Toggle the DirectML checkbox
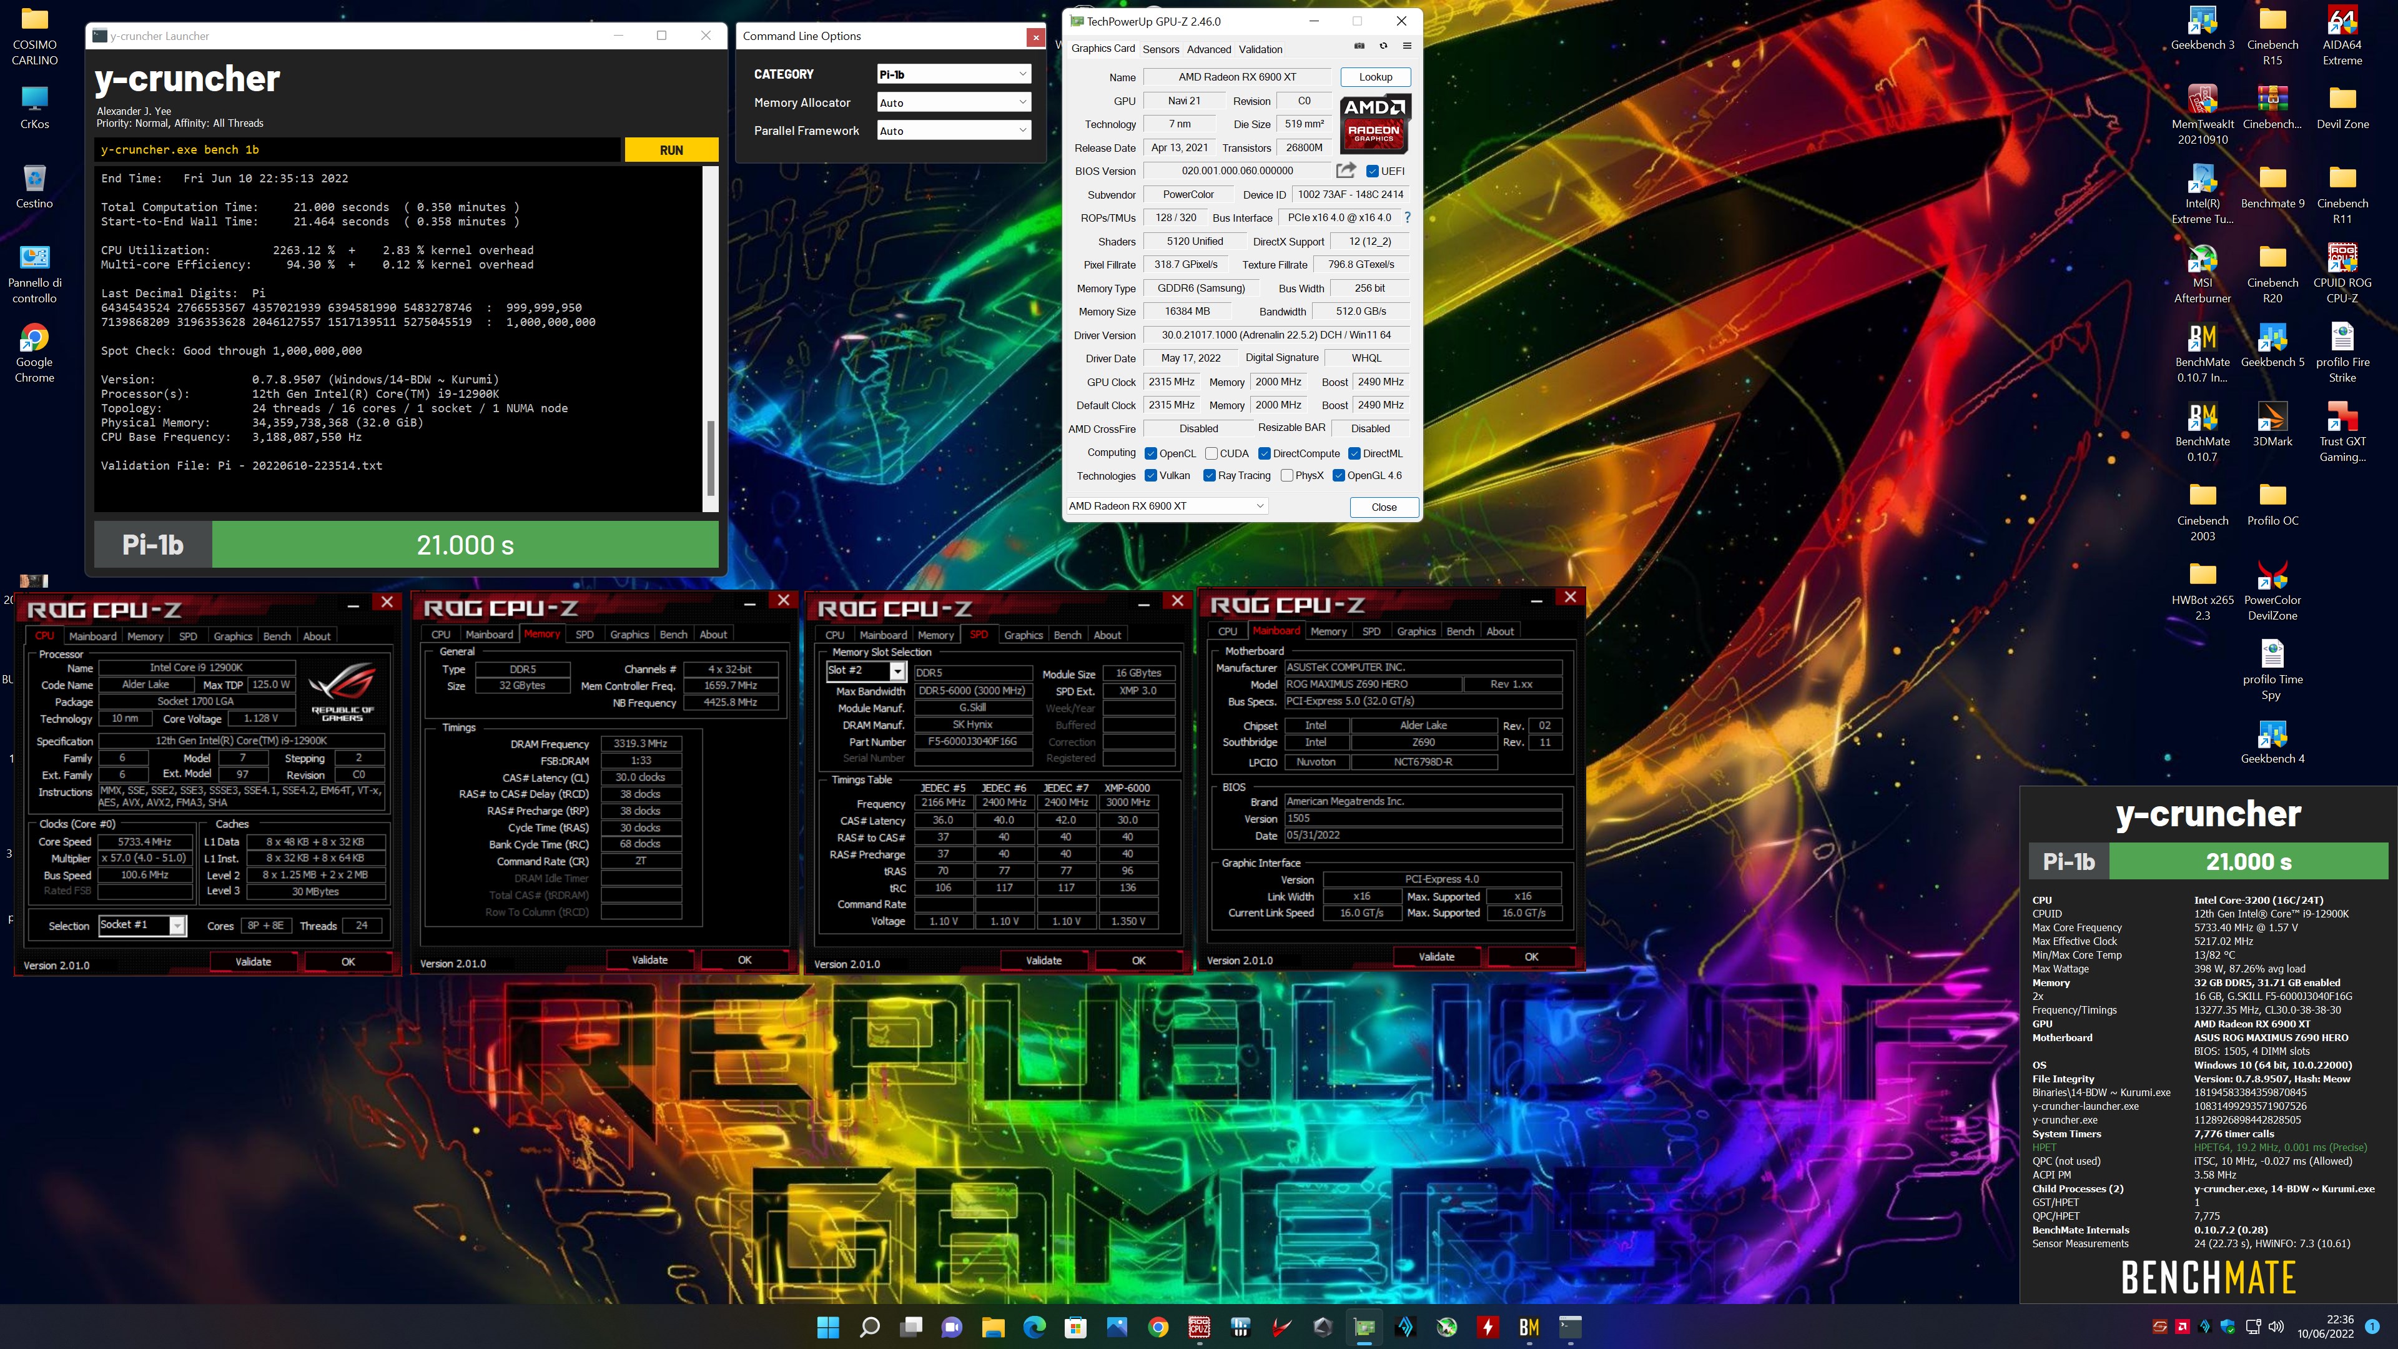The height and width of the screenshot is (1349, 2398). point(1354,453)
